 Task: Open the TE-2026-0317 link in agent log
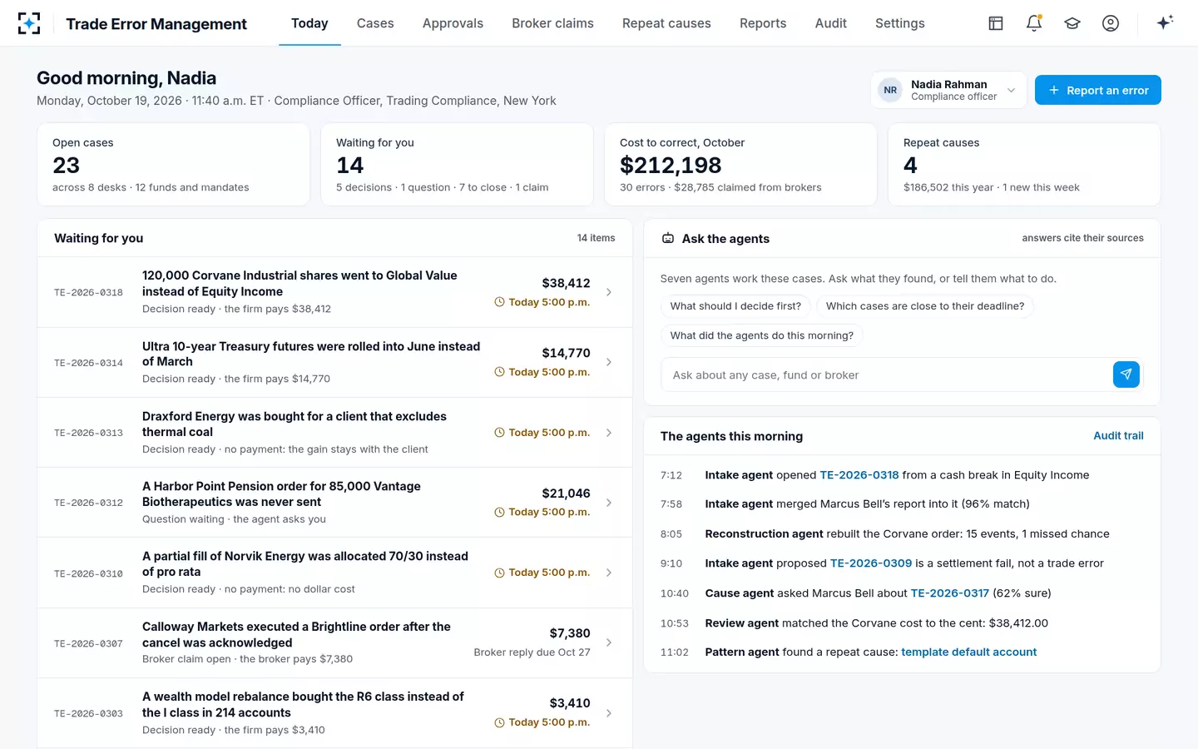coord(950,593)
